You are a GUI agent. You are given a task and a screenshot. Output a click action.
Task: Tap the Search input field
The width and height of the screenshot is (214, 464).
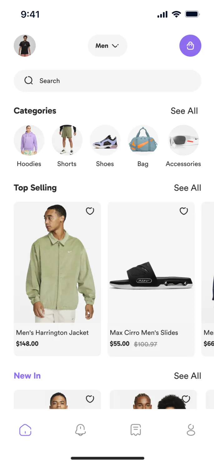(107, 81)
